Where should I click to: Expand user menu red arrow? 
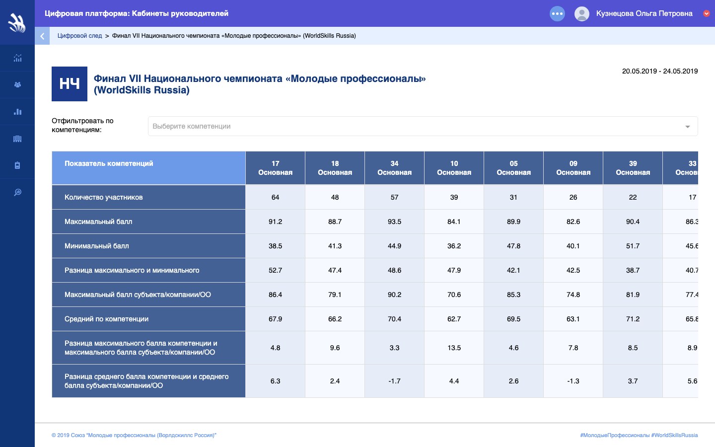pos(706,13)
